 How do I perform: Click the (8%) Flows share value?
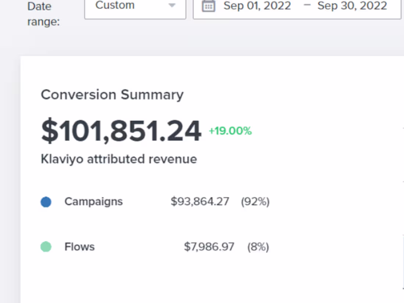258,247
